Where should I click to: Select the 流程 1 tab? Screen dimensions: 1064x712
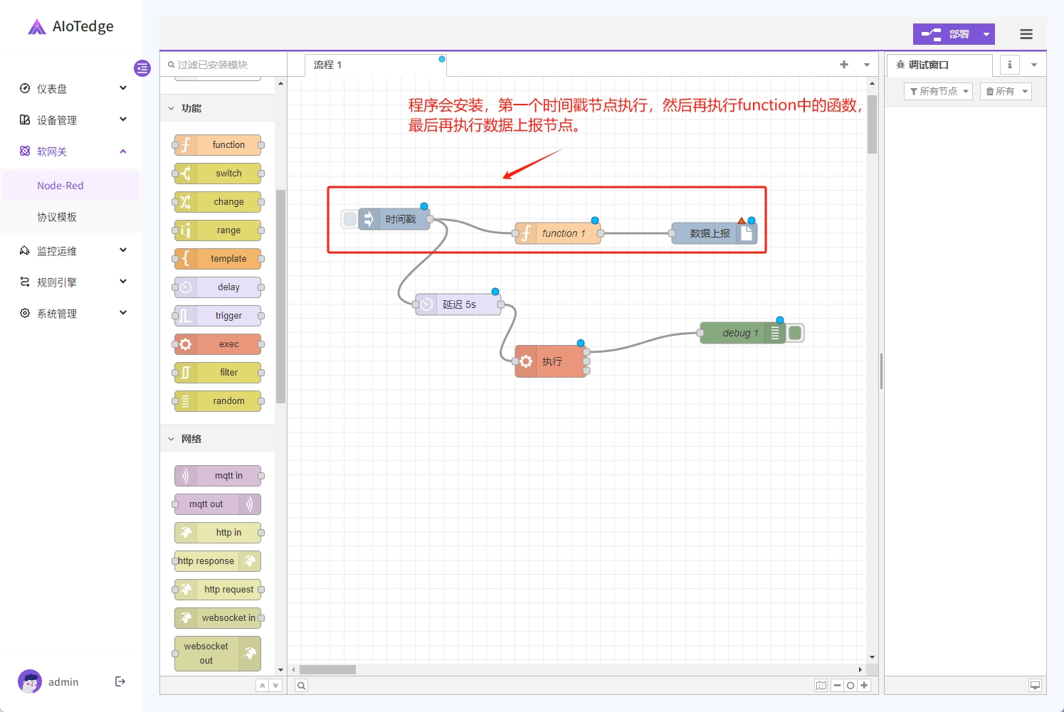(328, 65)
